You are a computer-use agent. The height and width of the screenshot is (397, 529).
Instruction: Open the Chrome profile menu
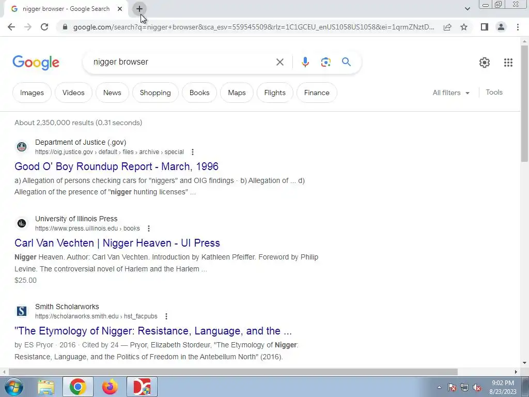[x=501, y=27]
